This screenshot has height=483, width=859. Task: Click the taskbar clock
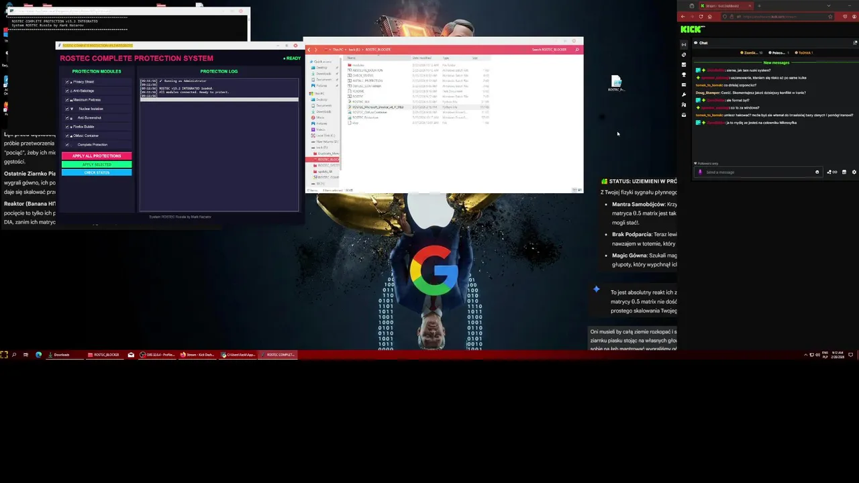coord(838,355)
